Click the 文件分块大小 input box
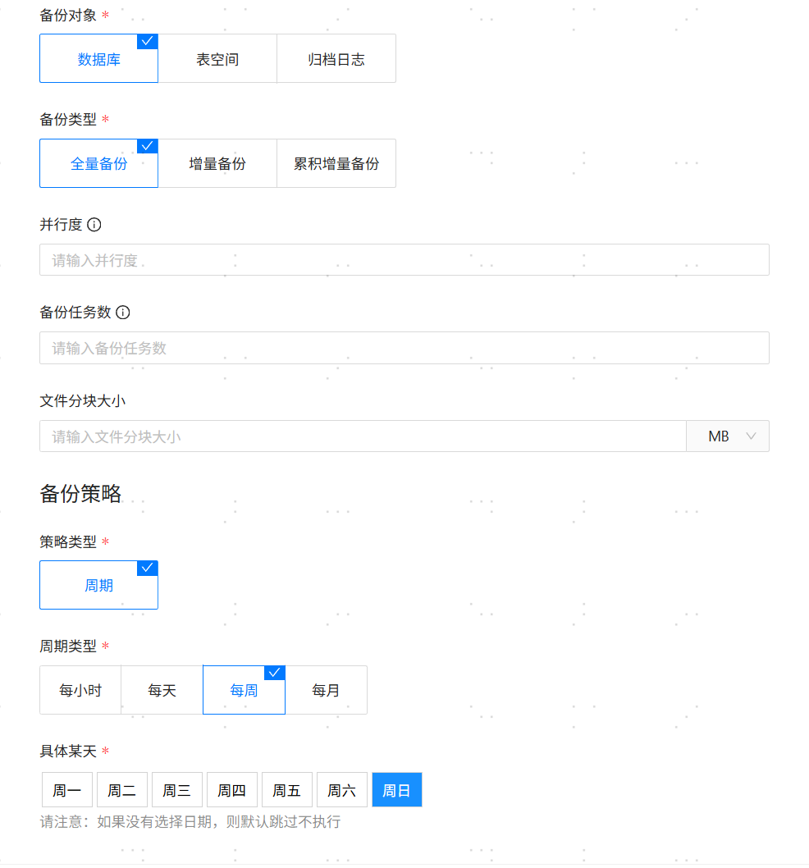This screenshot has height=868, width=809. point(362,436)
